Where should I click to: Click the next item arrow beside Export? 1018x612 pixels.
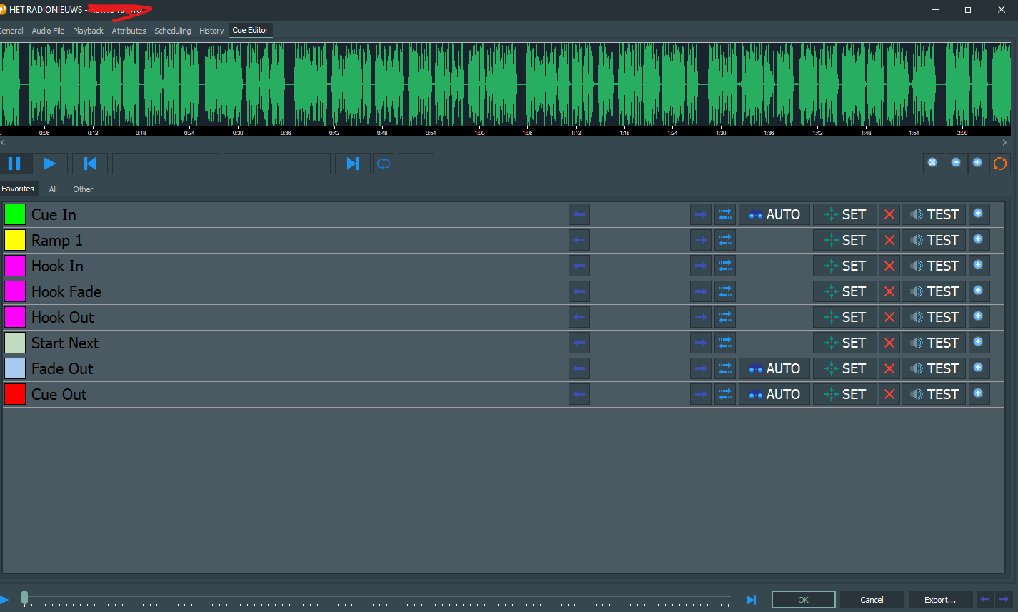[x=1004, y=600]
